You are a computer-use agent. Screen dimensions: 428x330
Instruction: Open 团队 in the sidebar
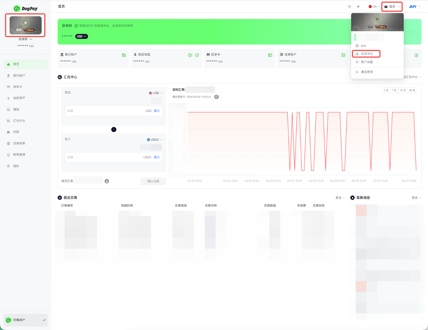point(26,166)
